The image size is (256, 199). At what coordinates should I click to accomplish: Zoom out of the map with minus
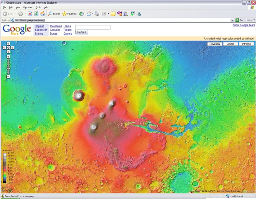[x=8, y=77]
